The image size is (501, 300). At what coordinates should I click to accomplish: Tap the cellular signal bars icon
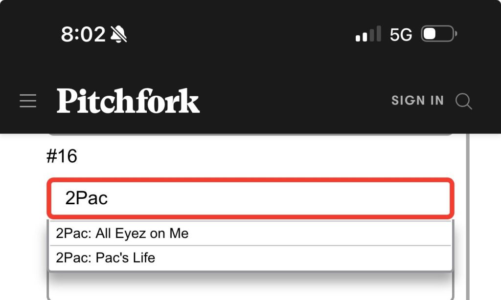tap(368, 34)
